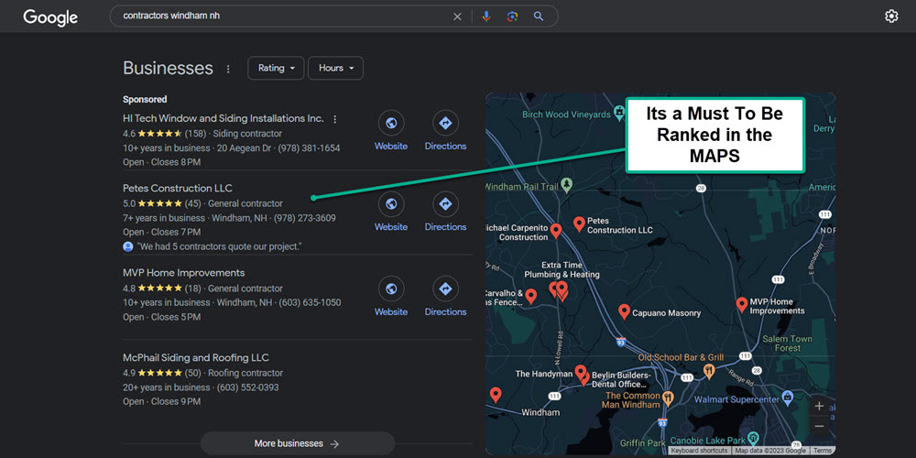Click the More businesses button

coord(297,443)
